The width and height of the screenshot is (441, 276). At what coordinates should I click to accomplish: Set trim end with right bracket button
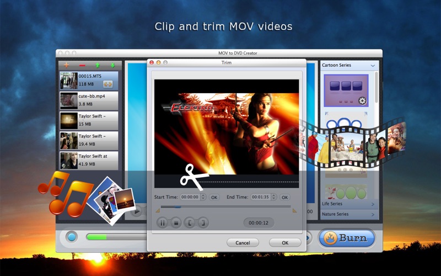click(203, 223)
